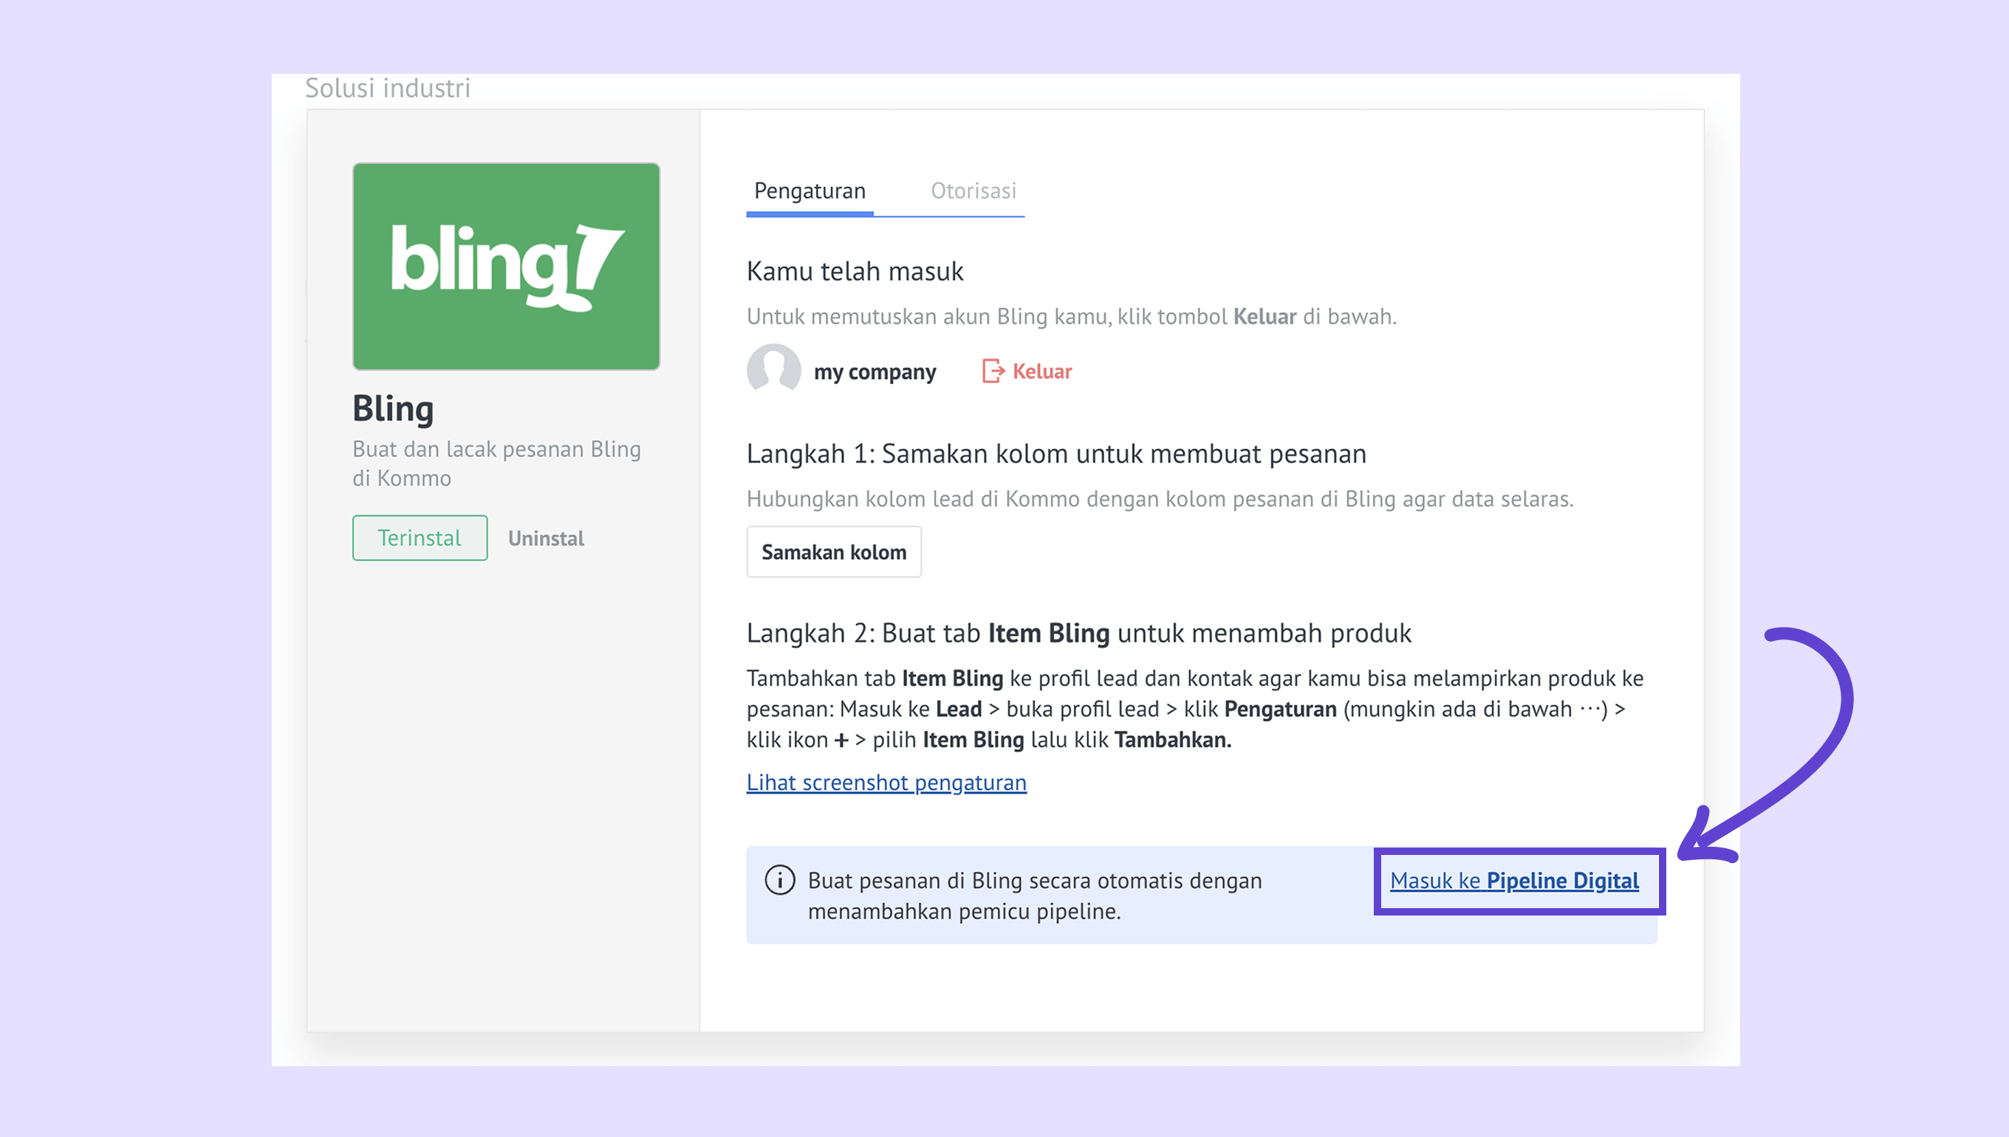Click the info circle icon in the banner
Image resolution: width=2009 pixels, height=1137 pixels.
(779, 880)
